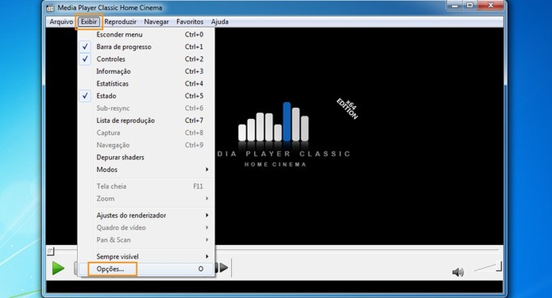Enable the Informação panel
Viewport: 552px width, 298px height.
(x=146, y=71)
